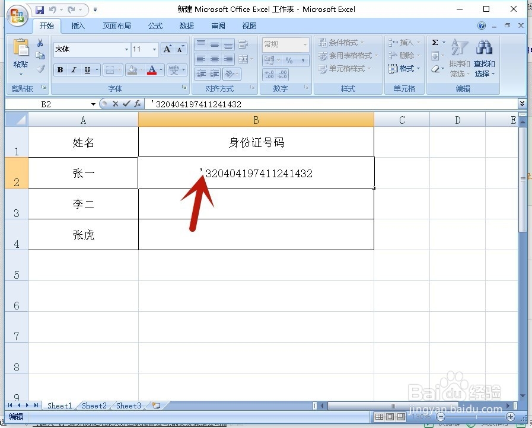
Task: Open the 格式 cells button
Action: click(x=404, y=69)
